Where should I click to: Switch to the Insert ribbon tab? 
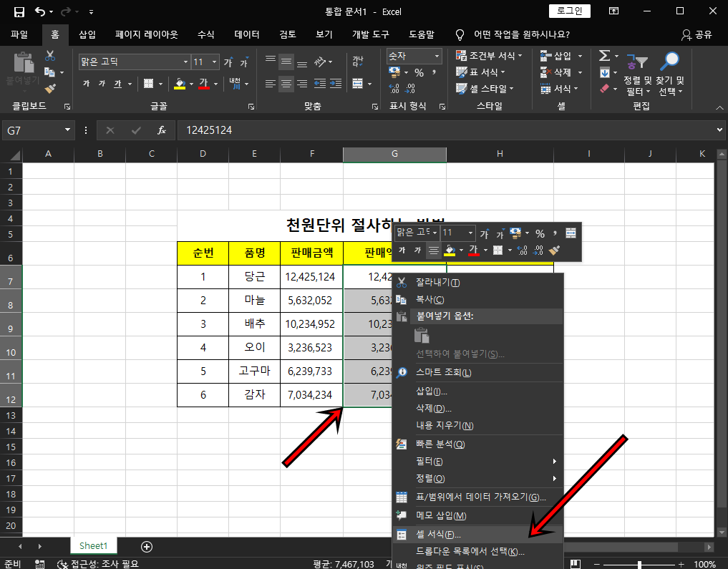click(x=87, y=35)
